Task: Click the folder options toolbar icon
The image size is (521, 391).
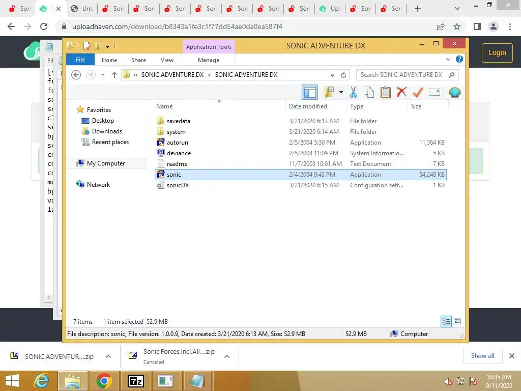Action: tap(329, 92)
